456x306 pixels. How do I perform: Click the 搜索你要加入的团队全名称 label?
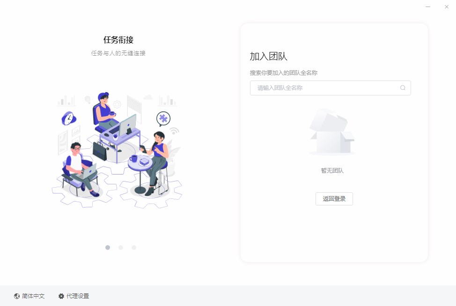click(284, 73)
